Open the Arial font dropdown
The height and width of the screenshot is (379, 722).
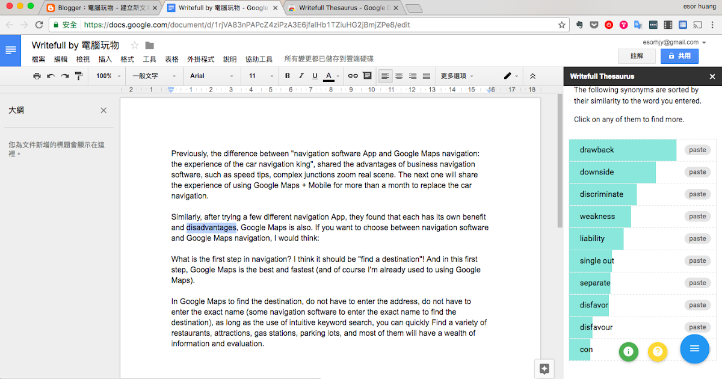[x=212, y=76]
